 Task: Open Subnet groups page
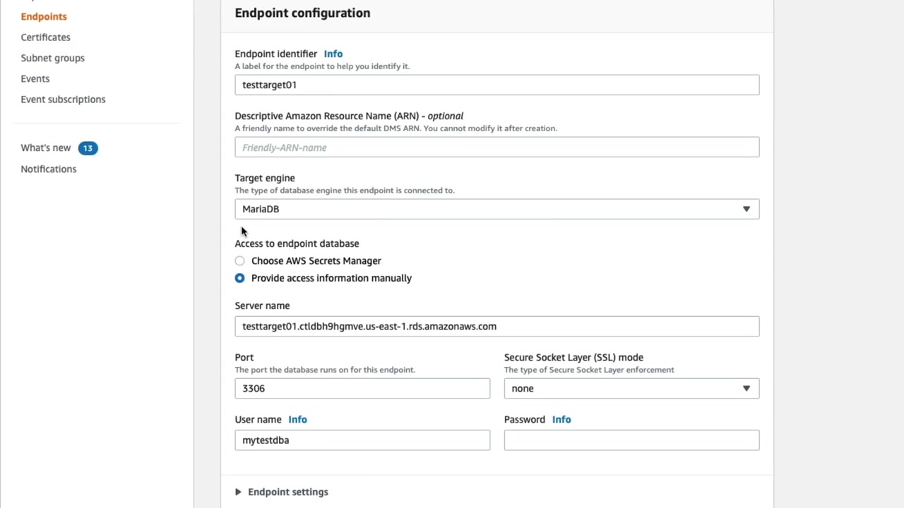pos(52,58)
